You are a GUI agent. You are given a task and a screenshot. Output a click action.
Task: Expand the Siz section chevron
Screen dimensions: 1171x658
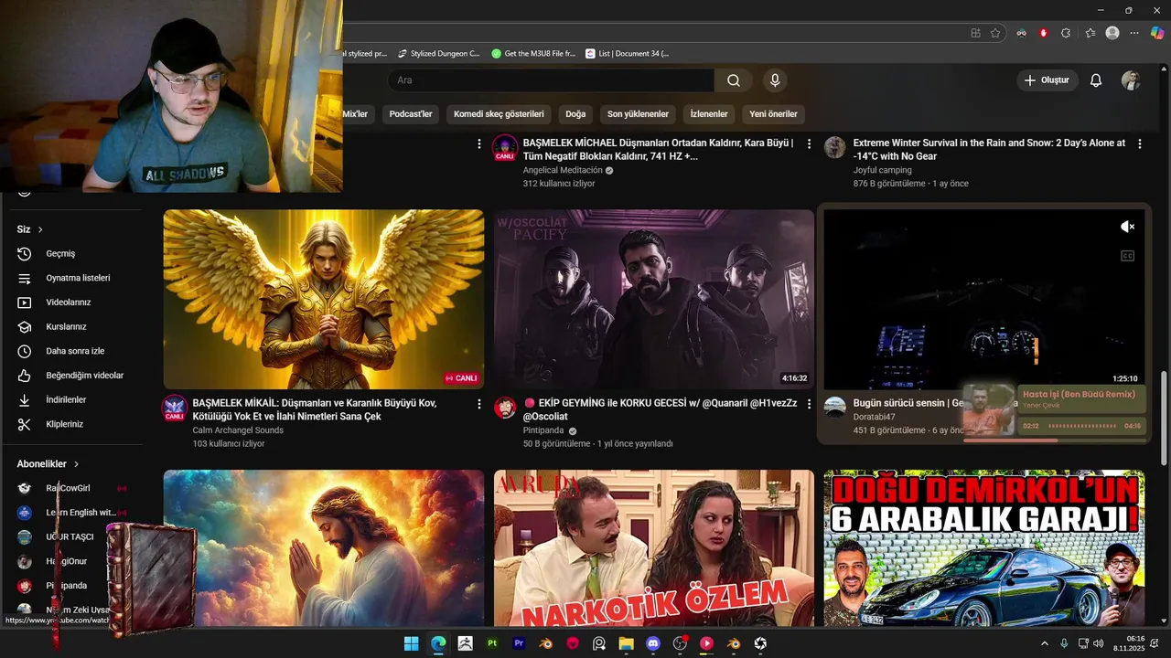[x=40, y=229]
